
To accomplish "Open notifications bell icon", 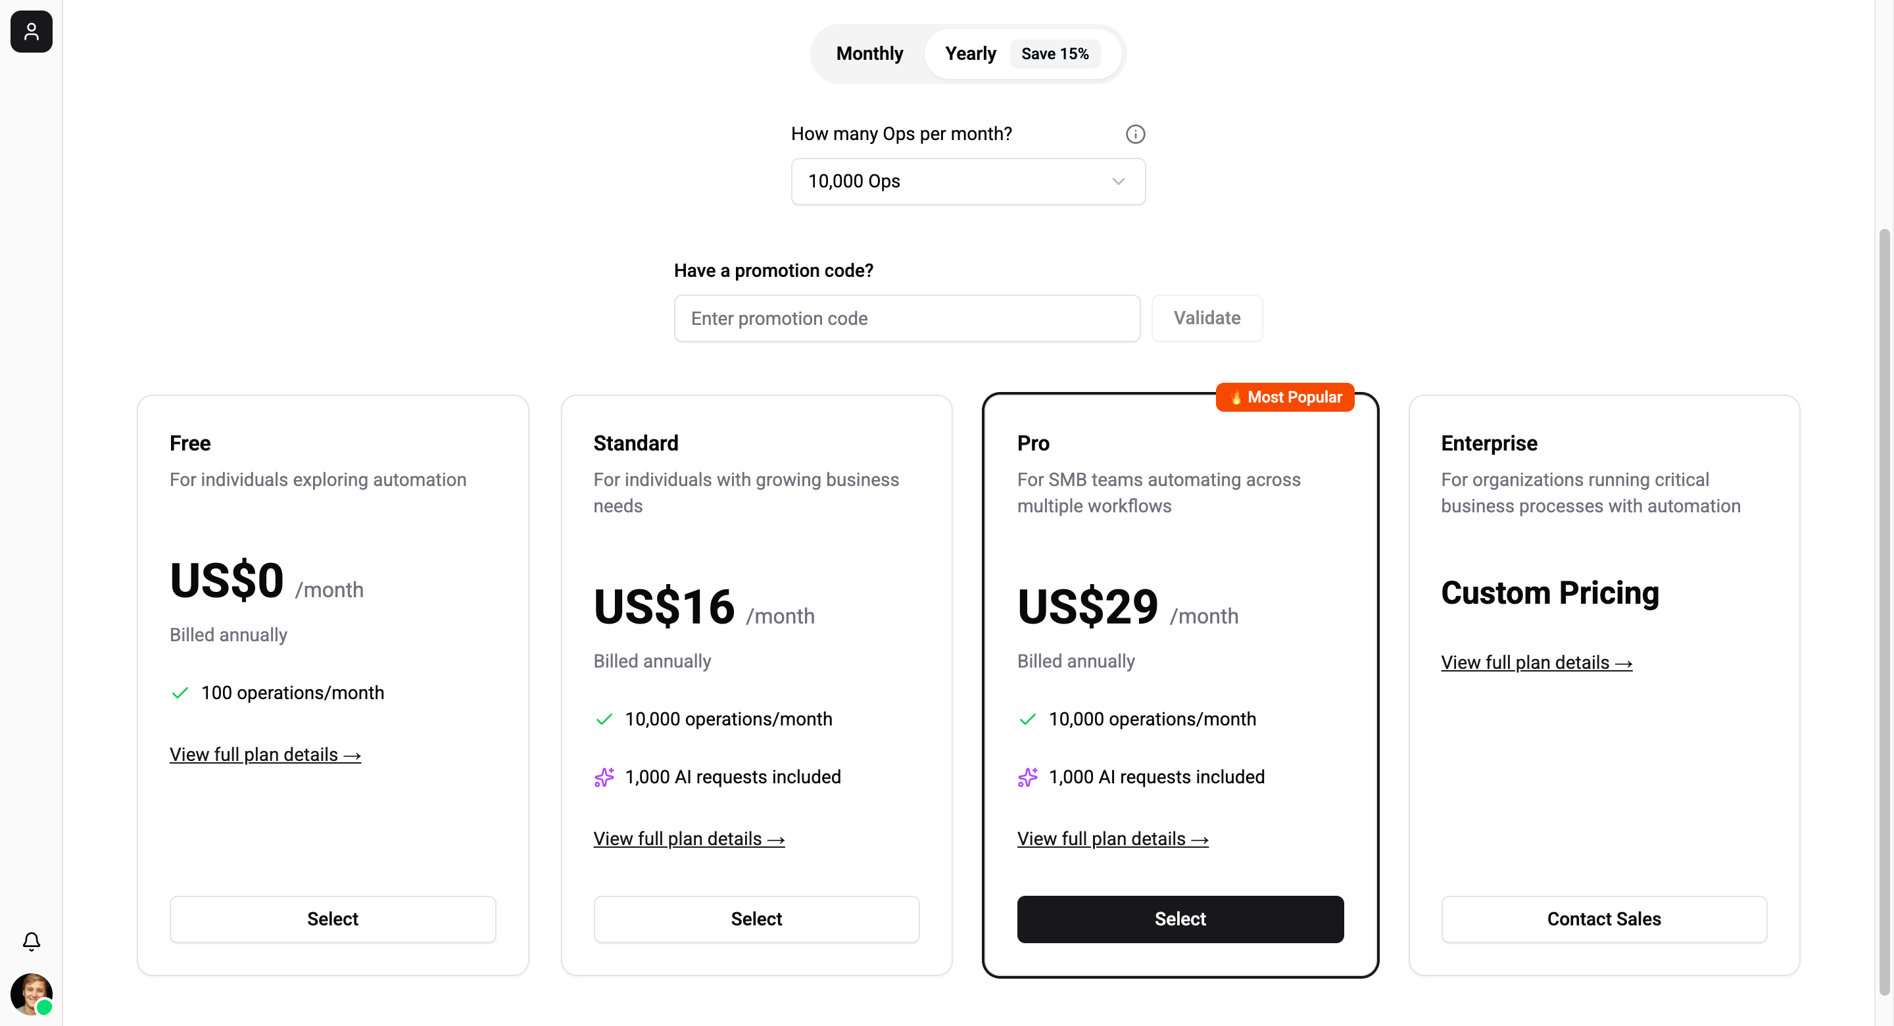I will 31,940.
